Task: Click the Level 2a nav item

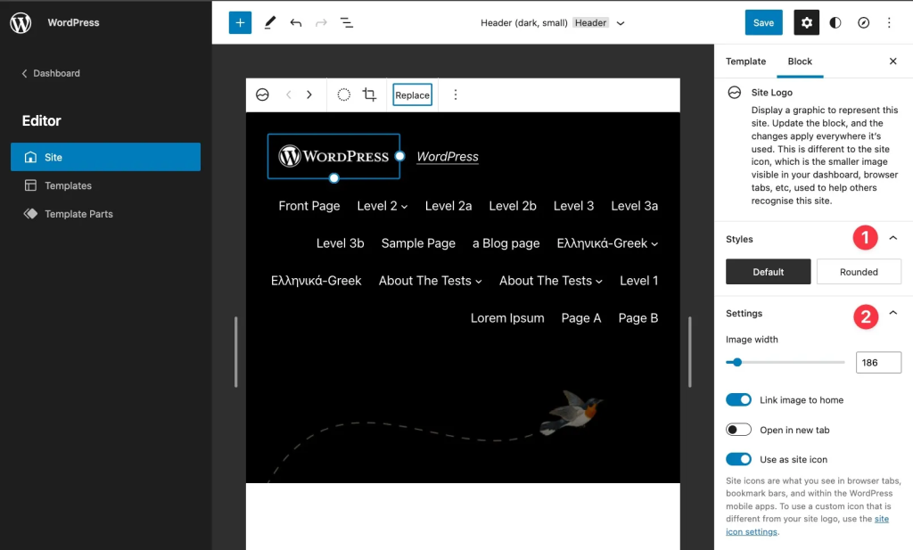Action: 448,206
